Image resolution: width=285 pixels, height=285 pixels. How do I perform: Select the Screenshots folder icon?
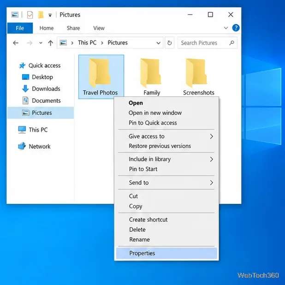[x=196, y=73]
